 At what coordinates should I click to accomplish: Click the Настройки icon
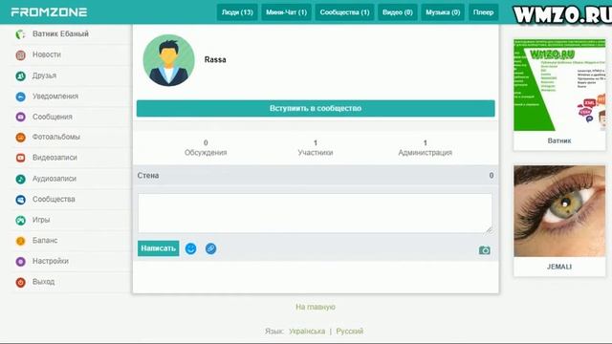20,261
